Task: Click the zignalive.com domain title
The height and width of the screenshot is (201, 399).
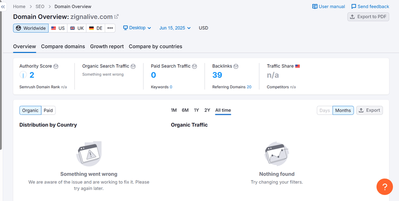Action: (x=92, y=17)
